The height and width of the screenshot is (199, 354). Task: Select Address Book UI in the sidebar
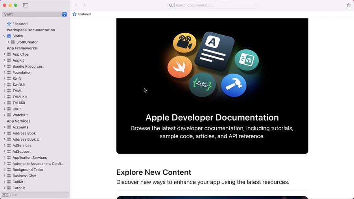[x=26, y=139]
